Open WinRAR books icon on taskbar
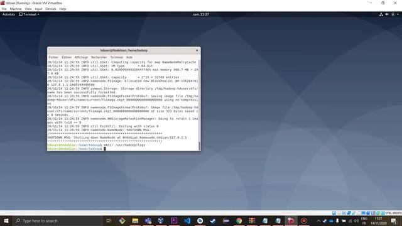The image size is (402, 226). (x=252, y=220)
